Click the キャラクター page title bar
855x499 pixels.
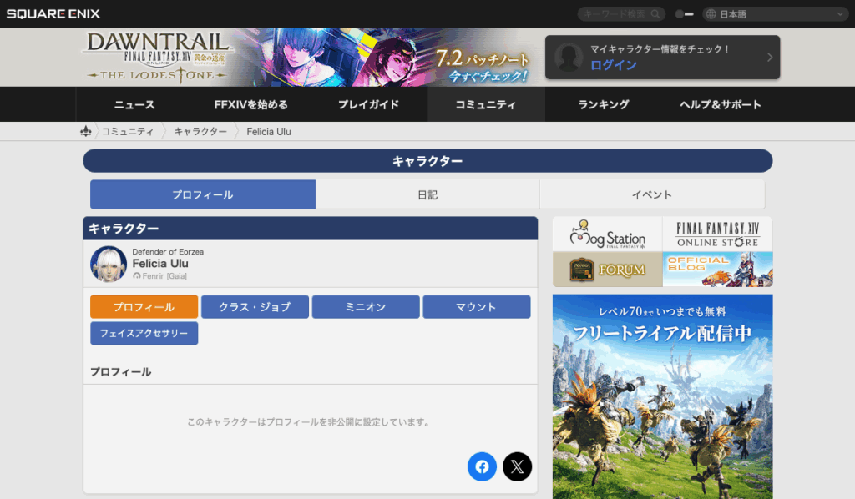tap(427, 161)
